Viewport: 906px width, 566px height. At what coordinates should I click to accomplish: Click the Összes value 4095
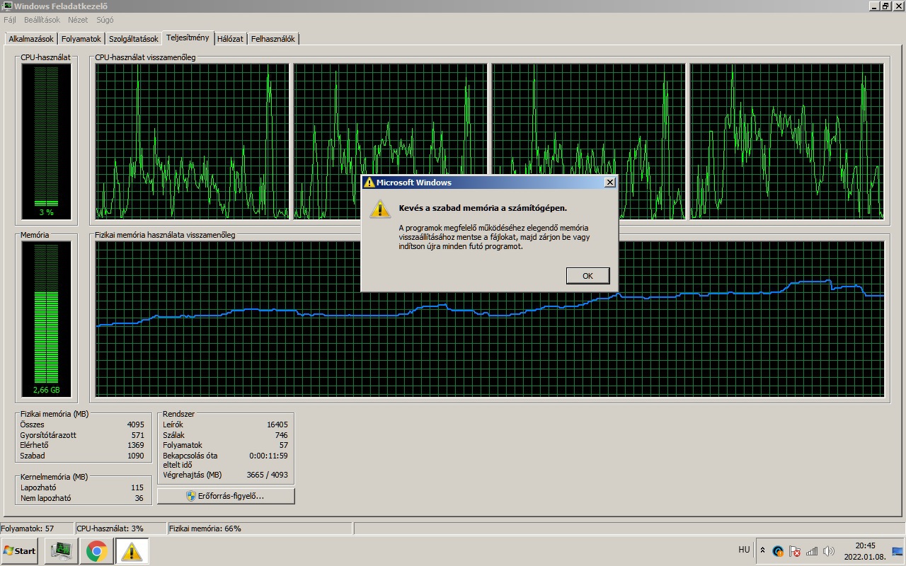click(135, 424)
